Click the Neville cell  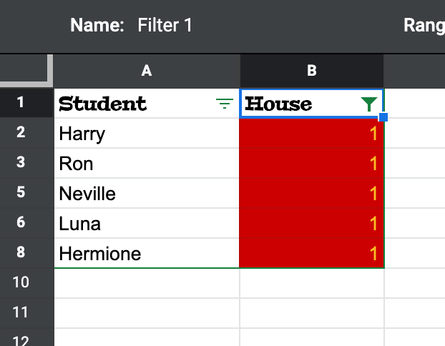(147, 194)
